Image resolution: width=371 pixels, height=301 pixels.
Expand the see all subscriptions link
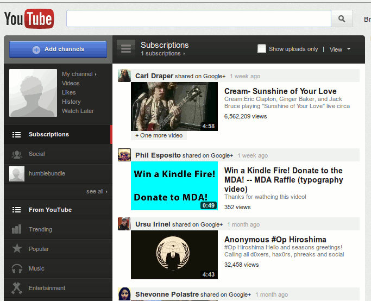(x=97, y=191)
